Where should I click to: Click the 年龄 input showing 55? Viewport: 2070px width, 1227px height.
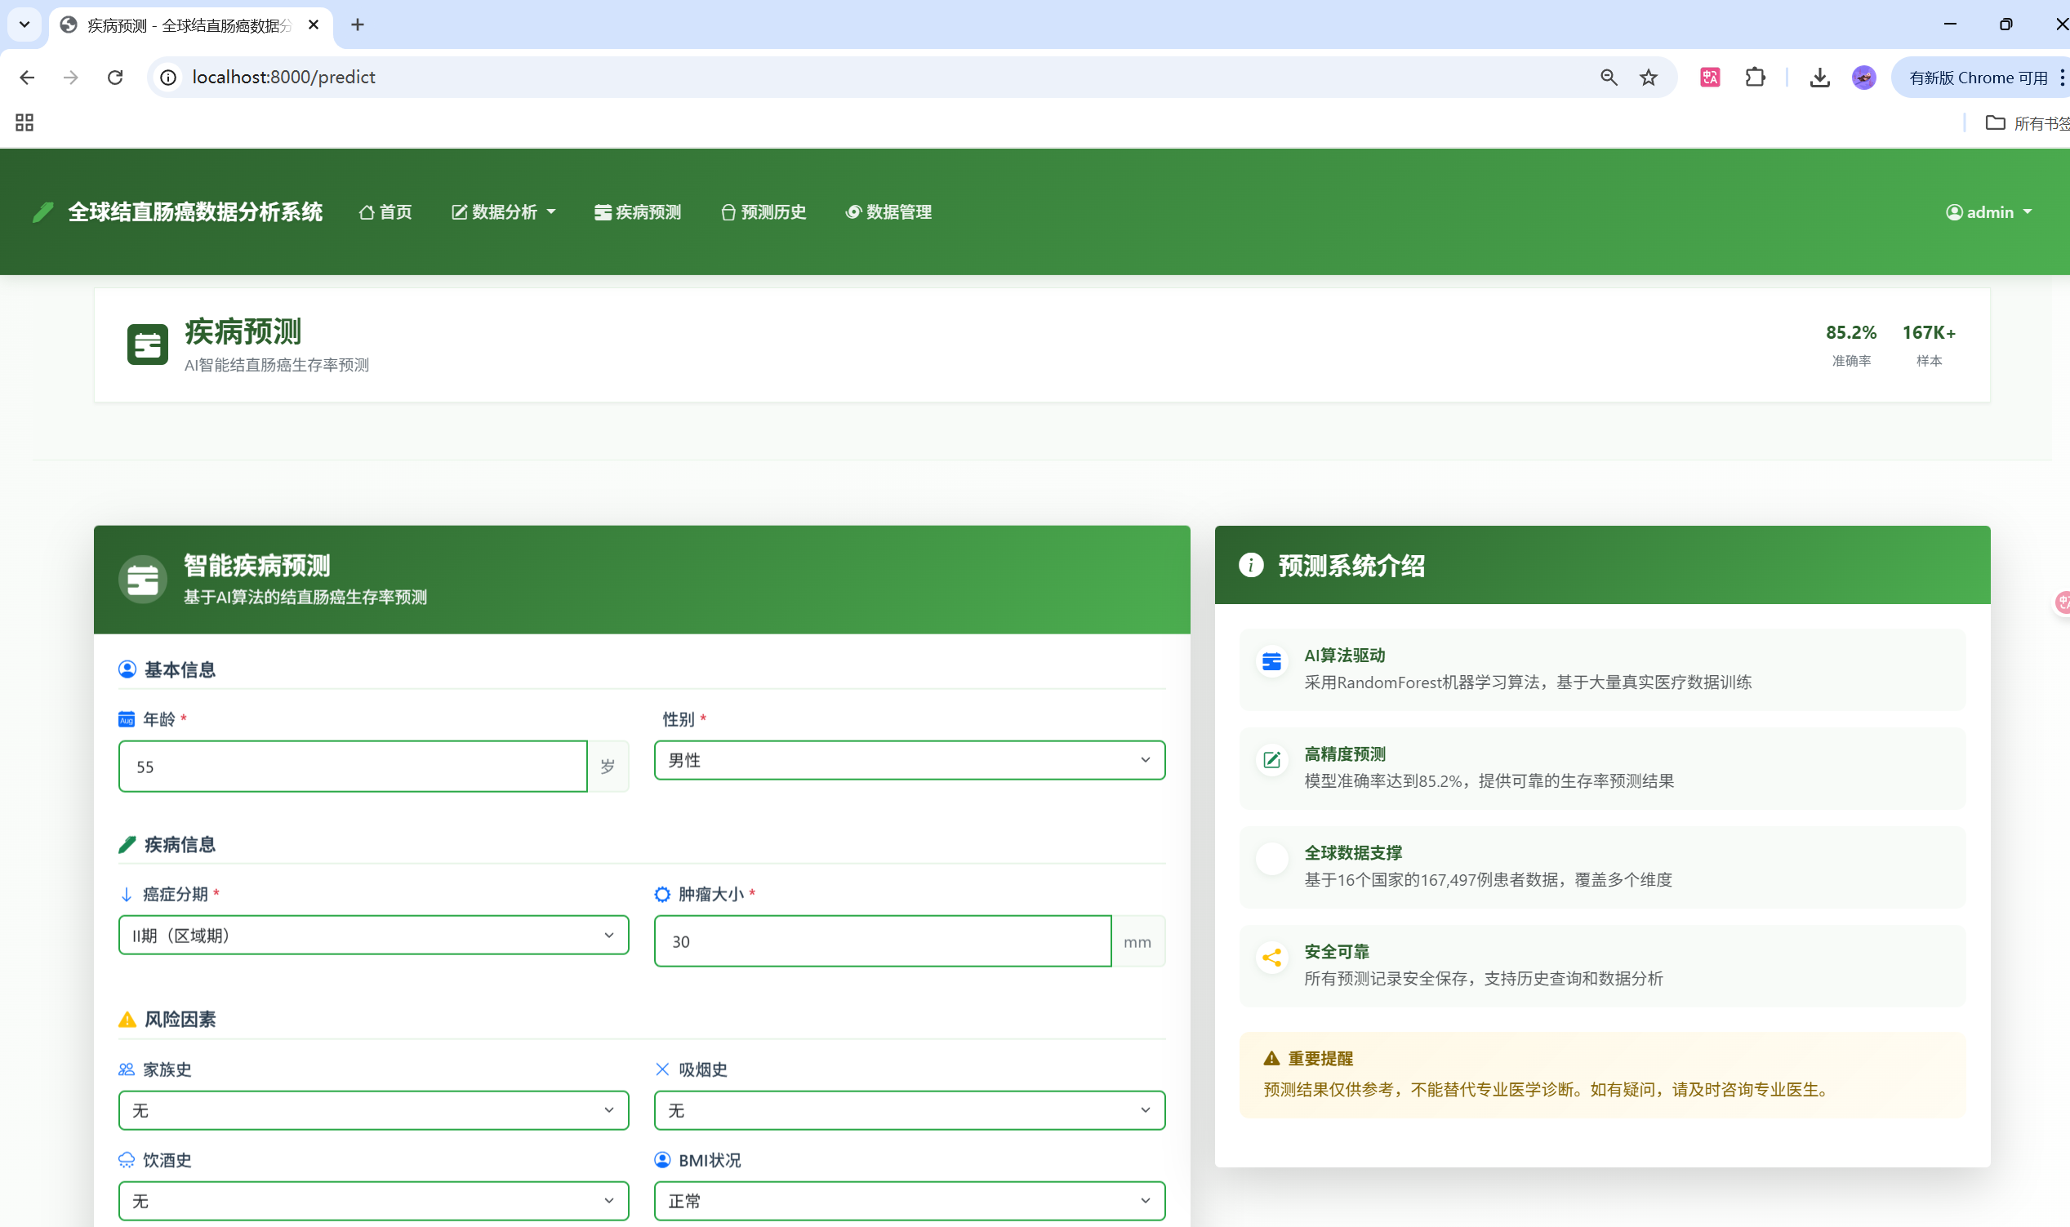tap(353, 766)
